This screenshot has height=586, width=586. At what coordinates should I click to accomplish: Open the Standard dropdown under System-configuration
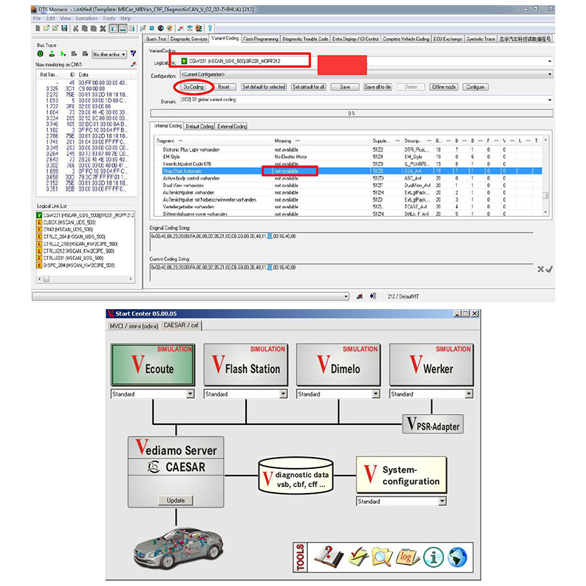pos(442,501)
